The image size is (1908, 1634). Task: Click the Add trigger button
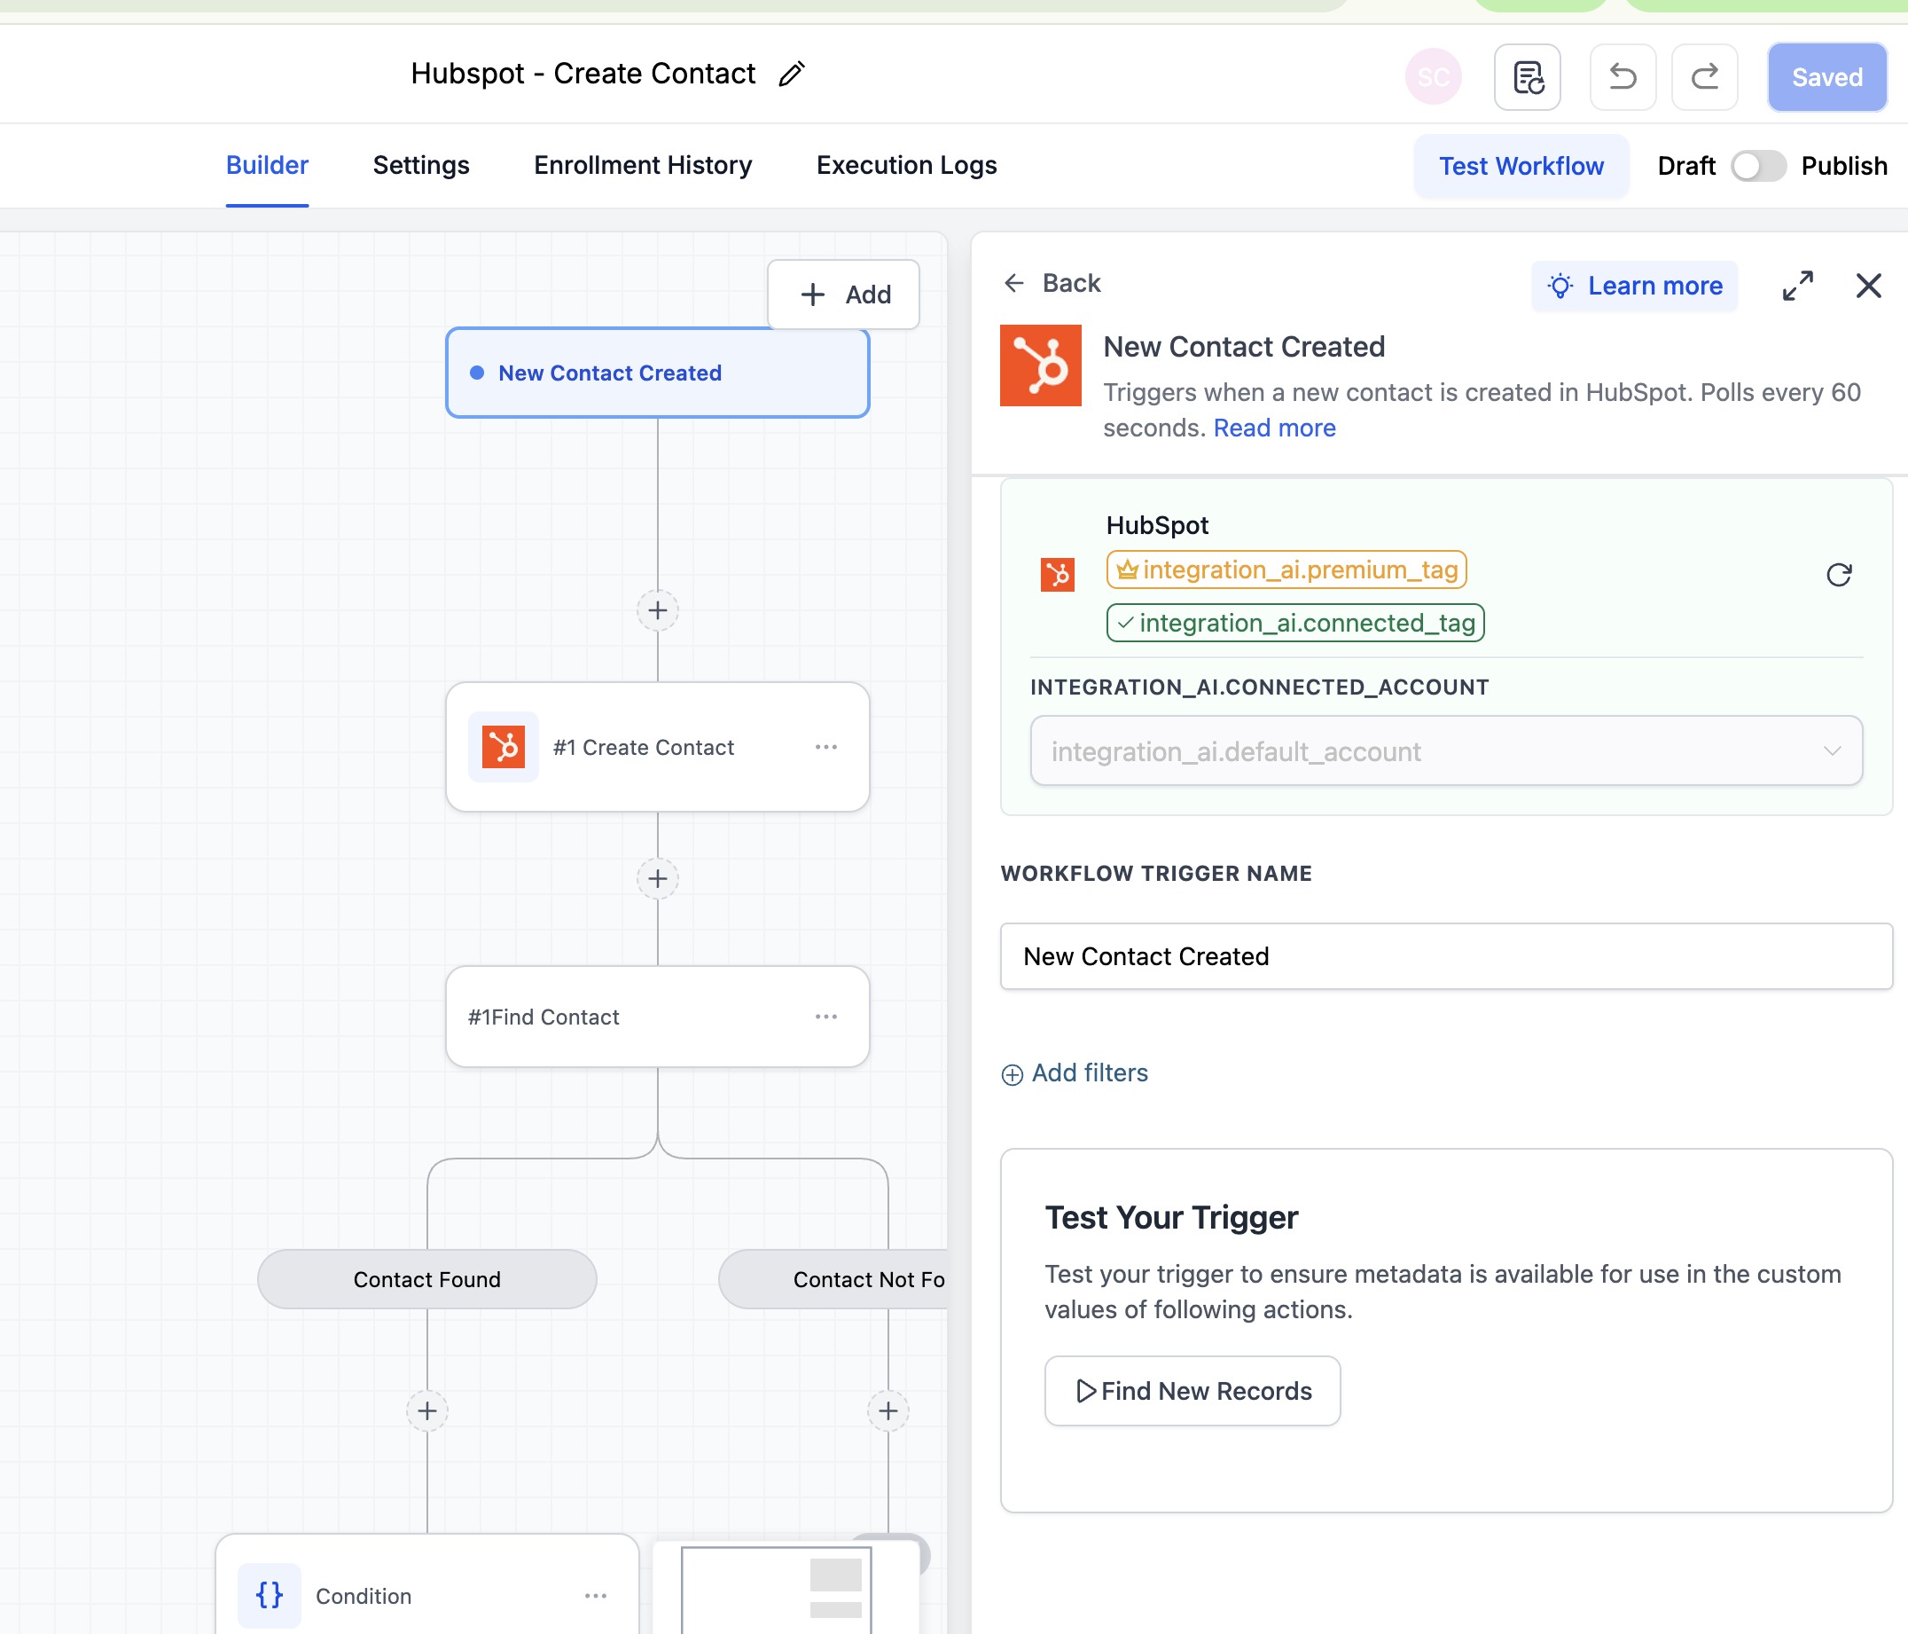tap(843, 295)
